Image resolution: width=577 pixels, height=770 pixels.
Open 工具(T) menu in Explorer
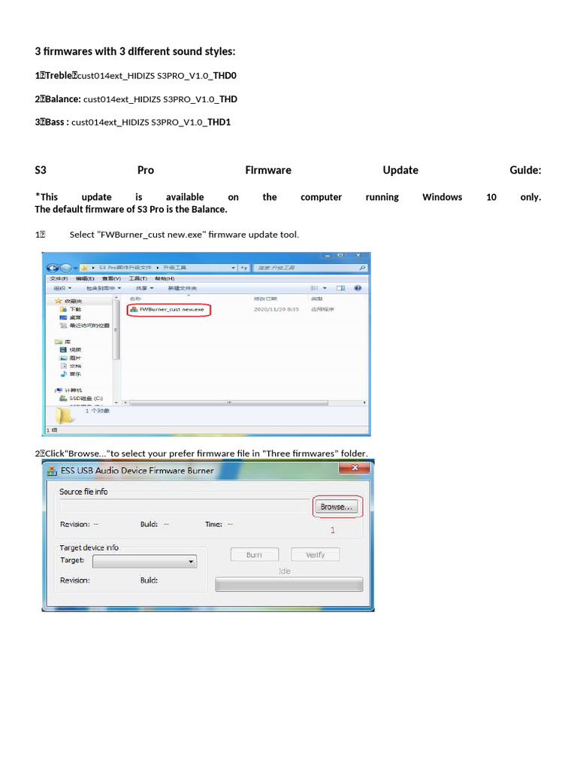pos(138,278)
